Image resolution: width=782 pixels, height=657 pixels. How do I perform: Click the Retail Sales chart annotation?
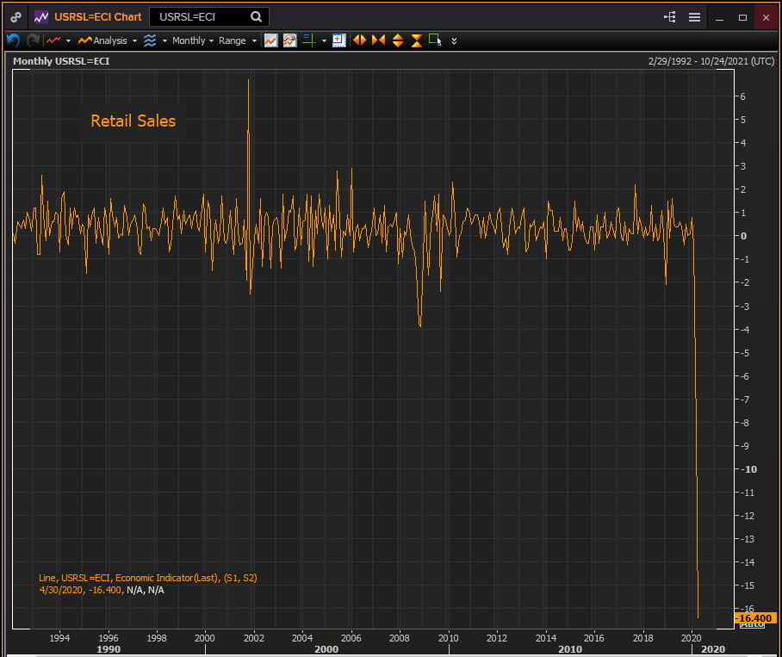133,121
